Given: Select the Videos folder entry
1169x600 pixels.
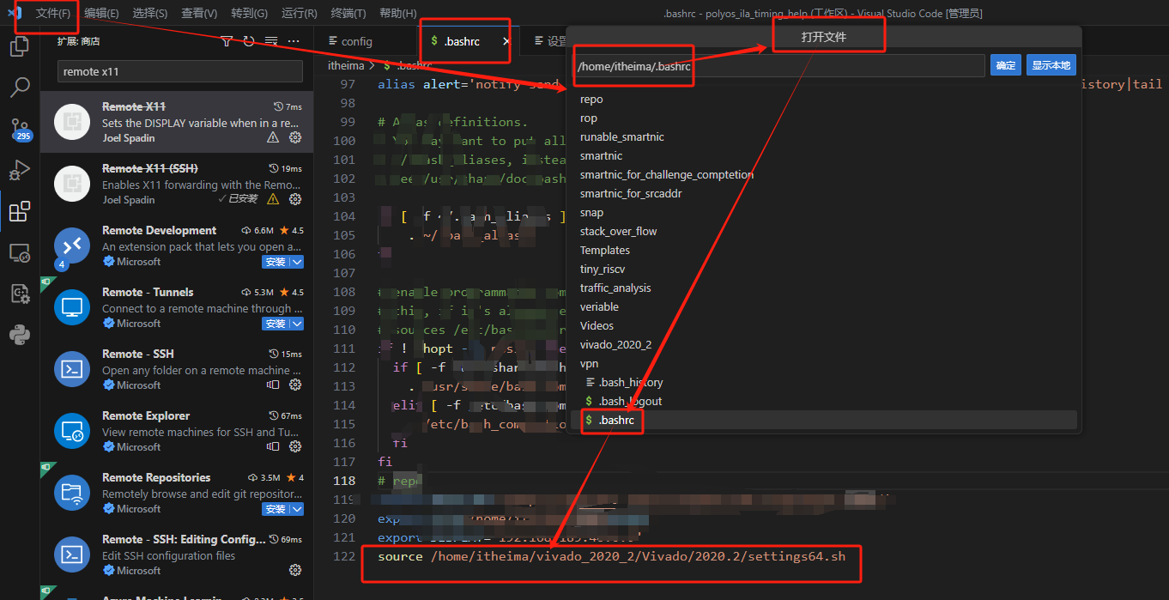Looking at the screenshot, I should pyautogui.click(x=825, y=325).
